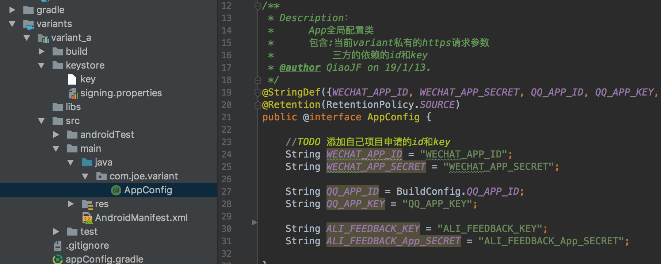661x264 pixels.
Task: Click the "QQ_APP_KEY" string literal
Action: (x=437, y=204)
